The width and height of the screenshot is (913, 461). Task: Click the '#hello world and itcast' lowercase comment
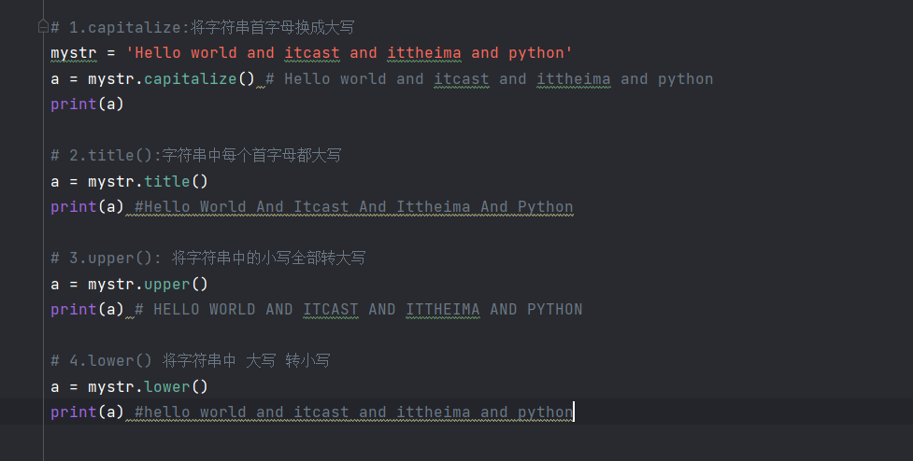(x=353, y=412)
